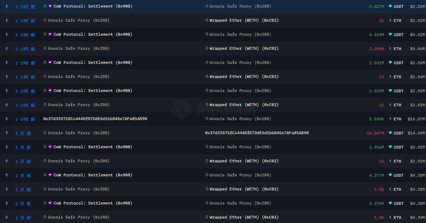Click CoW Protocol logo in 2.827M USDT row

(50, 6)
